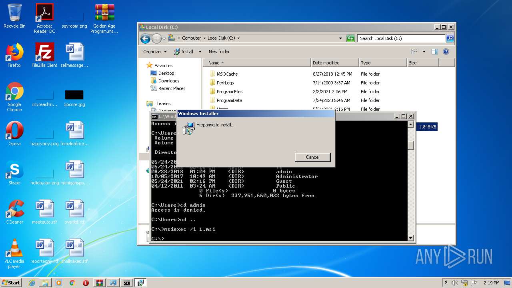This screenshot has width=512, height=288.
Task: Open the Organize menu
Action: coord(154,52)
